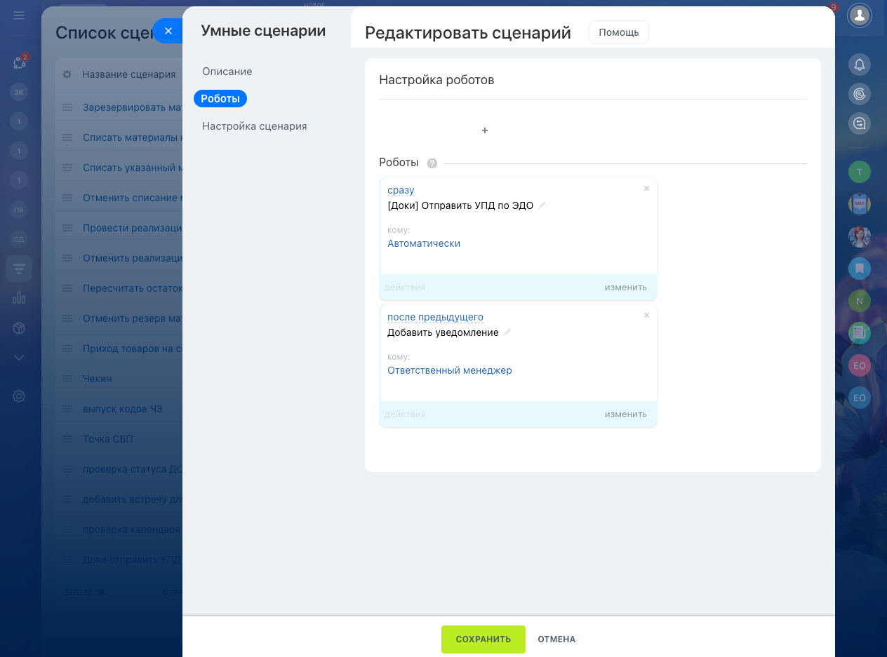Open the Помощь help button
Image resolution: width=887 pixels, height=657 pixels.
click(618, 32)
